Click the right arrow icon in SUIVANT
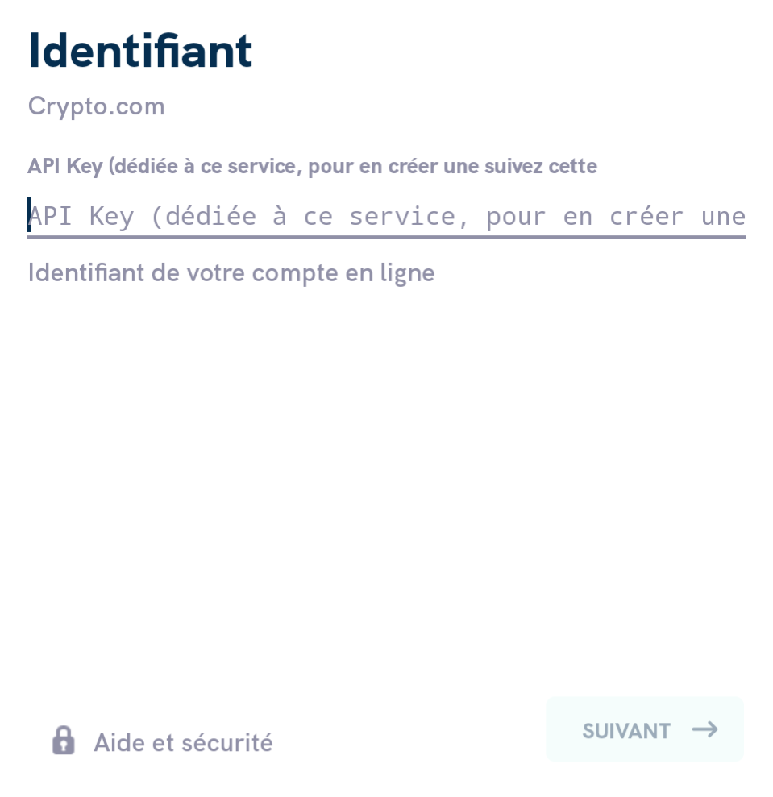The height and width of the screenshot is (797, 773). pyautogui.click(x=704, y=730)
